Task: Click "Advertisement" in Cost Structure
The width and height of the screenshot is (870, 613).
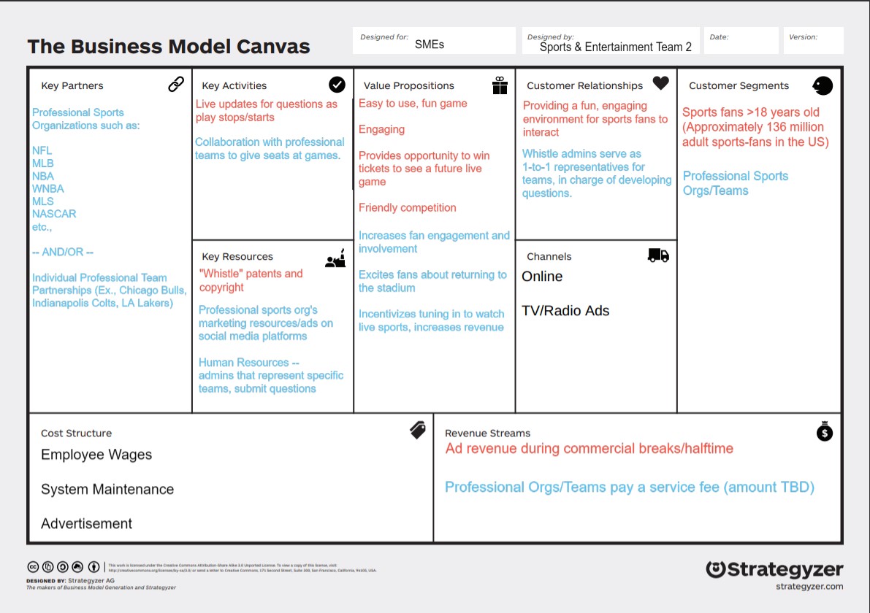Action: [x=86, y=523]
